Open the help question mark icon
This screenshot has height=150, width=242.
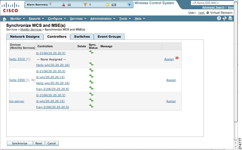[x=219, y=18]
